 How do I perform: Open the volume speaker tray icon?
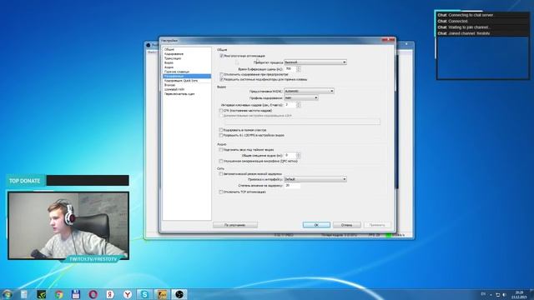tap(504, 294)
